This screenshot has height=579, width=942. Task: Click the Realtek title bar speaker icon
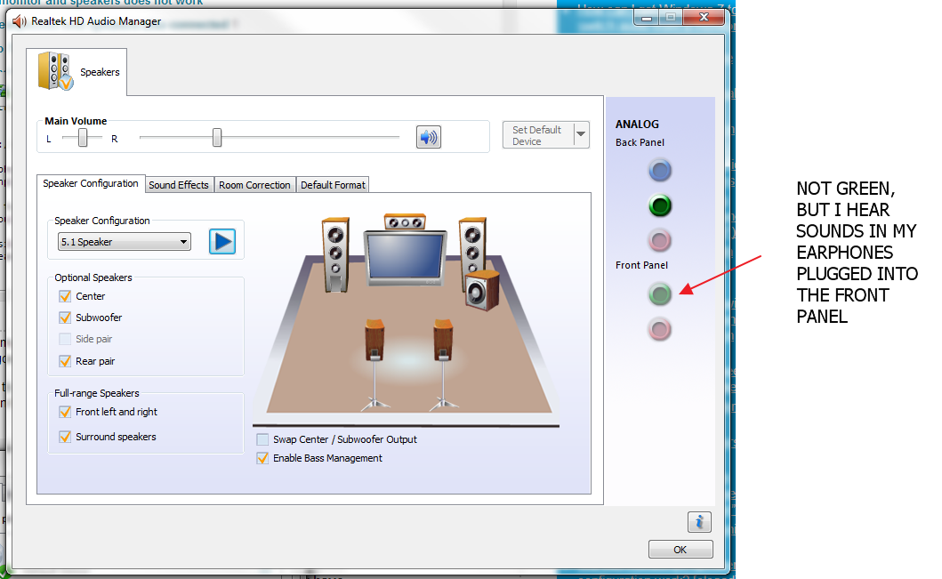point(20,21)
